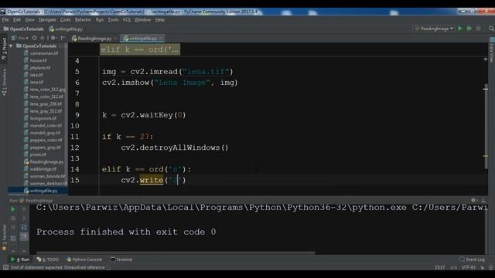Open the Window menu
This screenshot has height=278, width=495.
click(142, 19)
